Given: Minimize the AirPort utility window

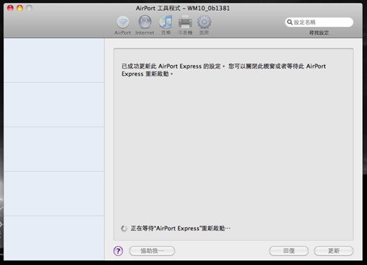Looking at the screenshot, I should pos(20,8).
